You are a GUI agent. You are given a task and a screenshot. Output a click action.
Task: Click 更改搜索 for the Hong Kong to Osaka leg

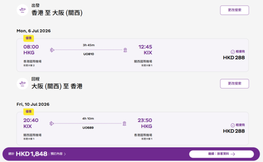tap(235, 10)
